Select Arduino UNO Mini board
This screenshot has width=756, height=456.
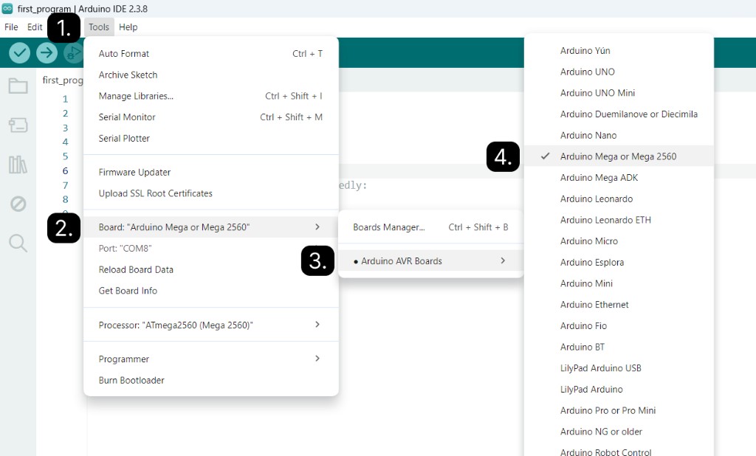coord(619,93)
